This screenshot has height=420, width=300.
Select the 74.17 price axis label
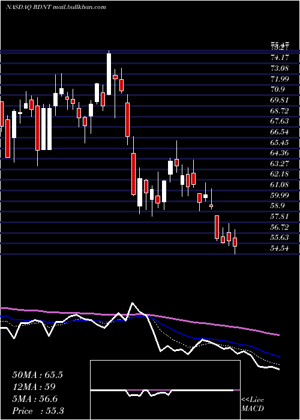(280, 58)
